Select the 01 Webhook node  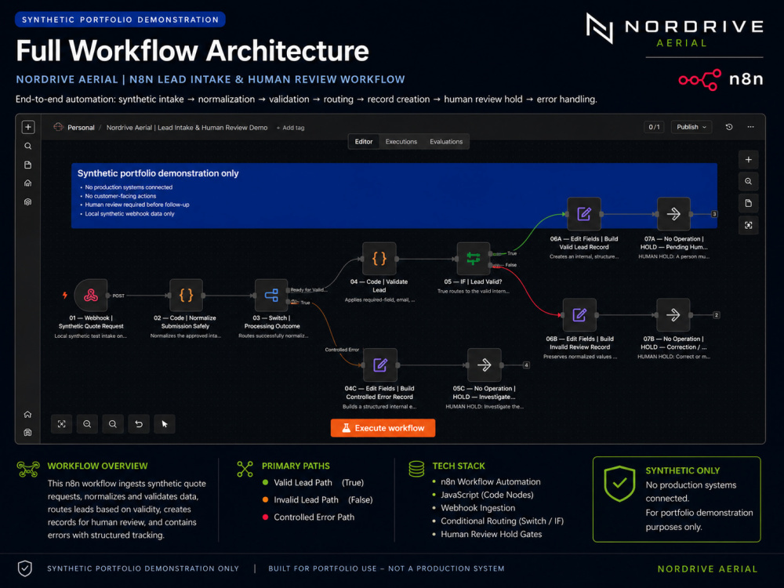90,296
